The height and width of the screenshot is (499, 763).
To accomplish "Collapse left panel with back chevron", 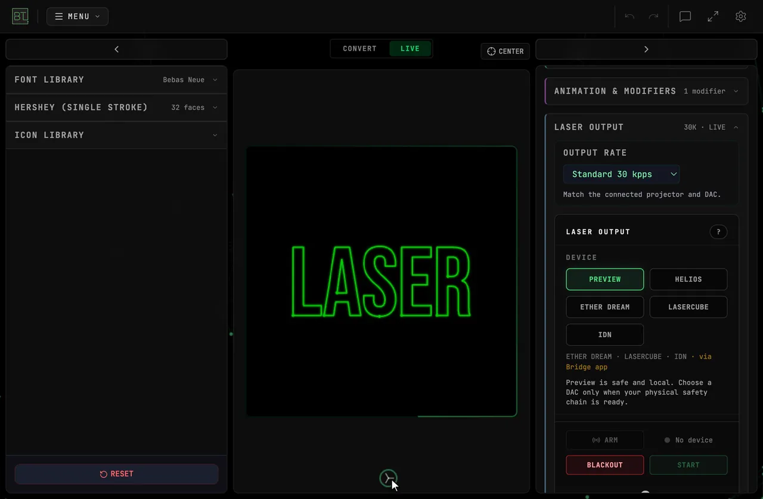I will point(116,49).
